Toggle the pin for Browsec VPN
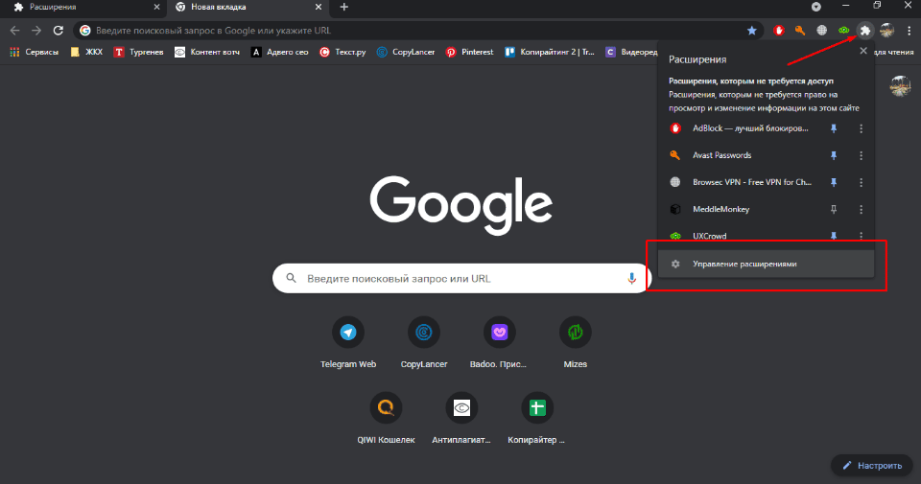 click(834, 182)
